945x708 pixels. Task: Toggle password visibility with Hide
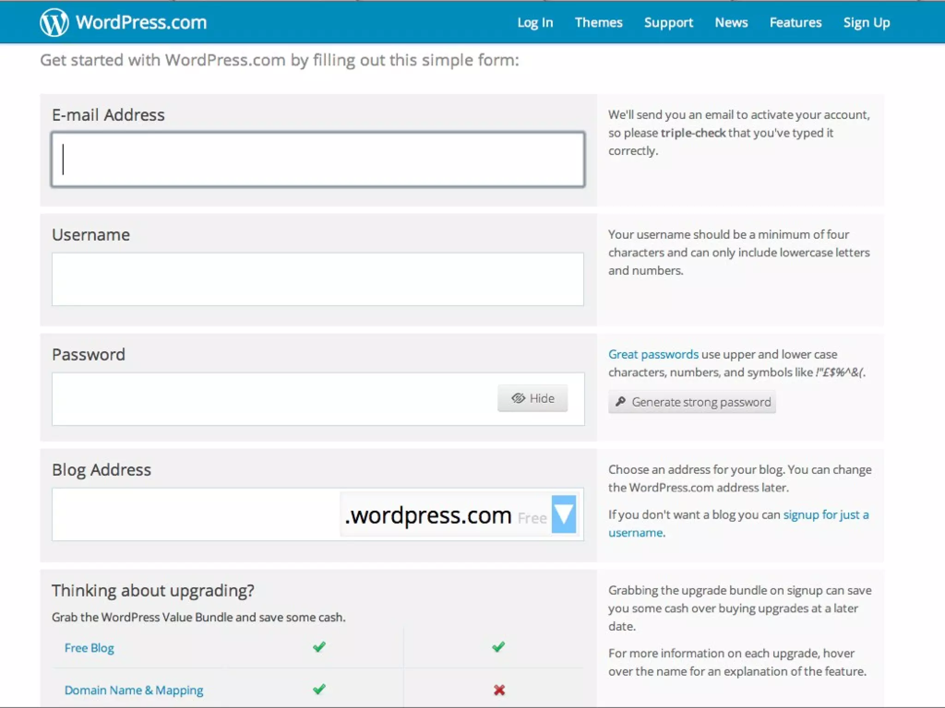532,398
